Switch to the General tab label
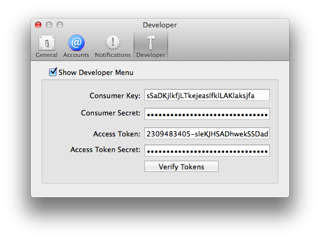 46,55
